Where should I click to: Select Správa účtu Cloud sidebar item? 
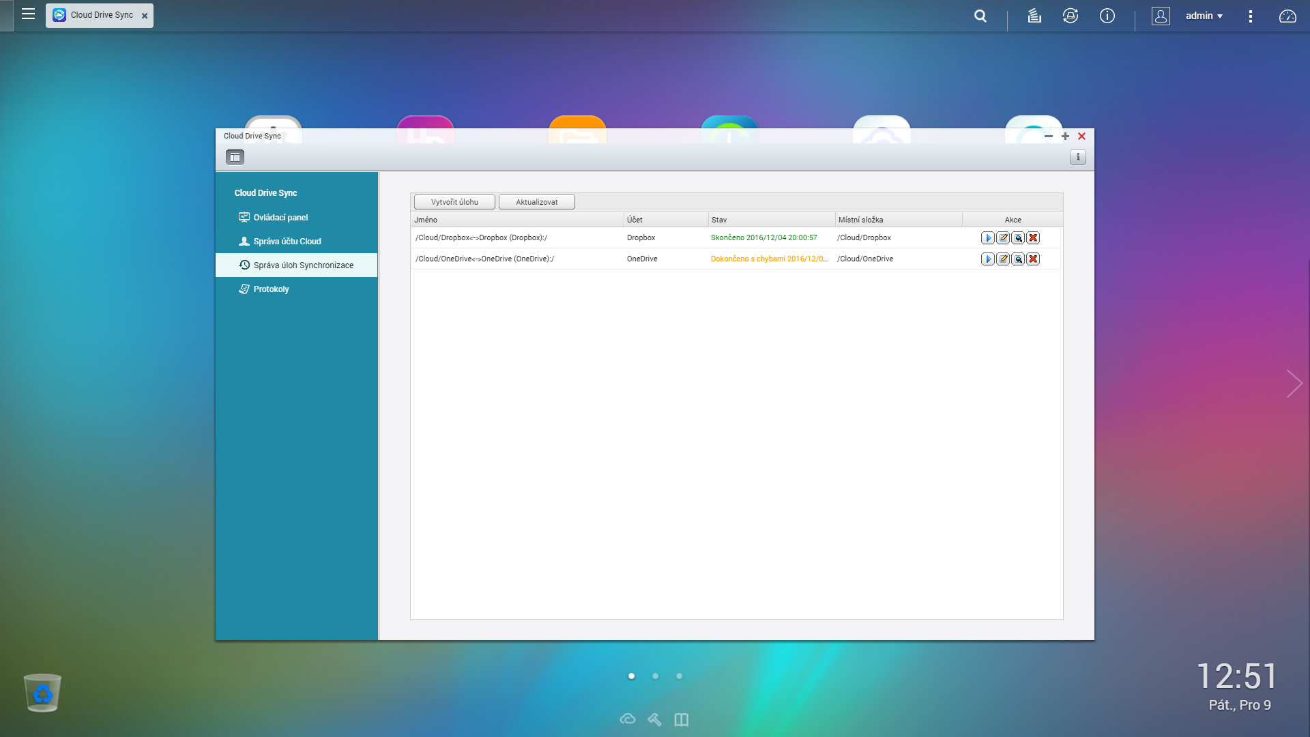click(x=287, y=242)
